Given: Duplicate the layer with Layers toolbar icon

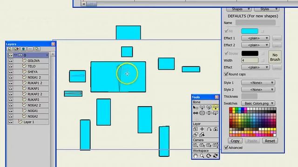Looking at the screenshot, I should 17,49.
